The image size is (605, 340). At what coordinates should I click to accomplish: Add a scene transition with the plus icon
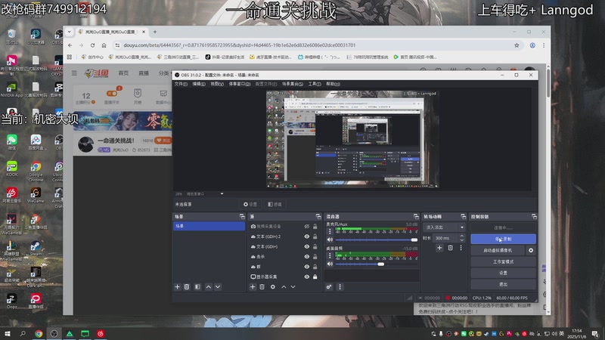click(439, 248)
